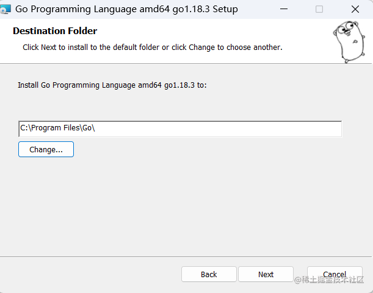Click the "Install Go Programming Language amd64 go1.18.3 to:" label

[112, 85]
